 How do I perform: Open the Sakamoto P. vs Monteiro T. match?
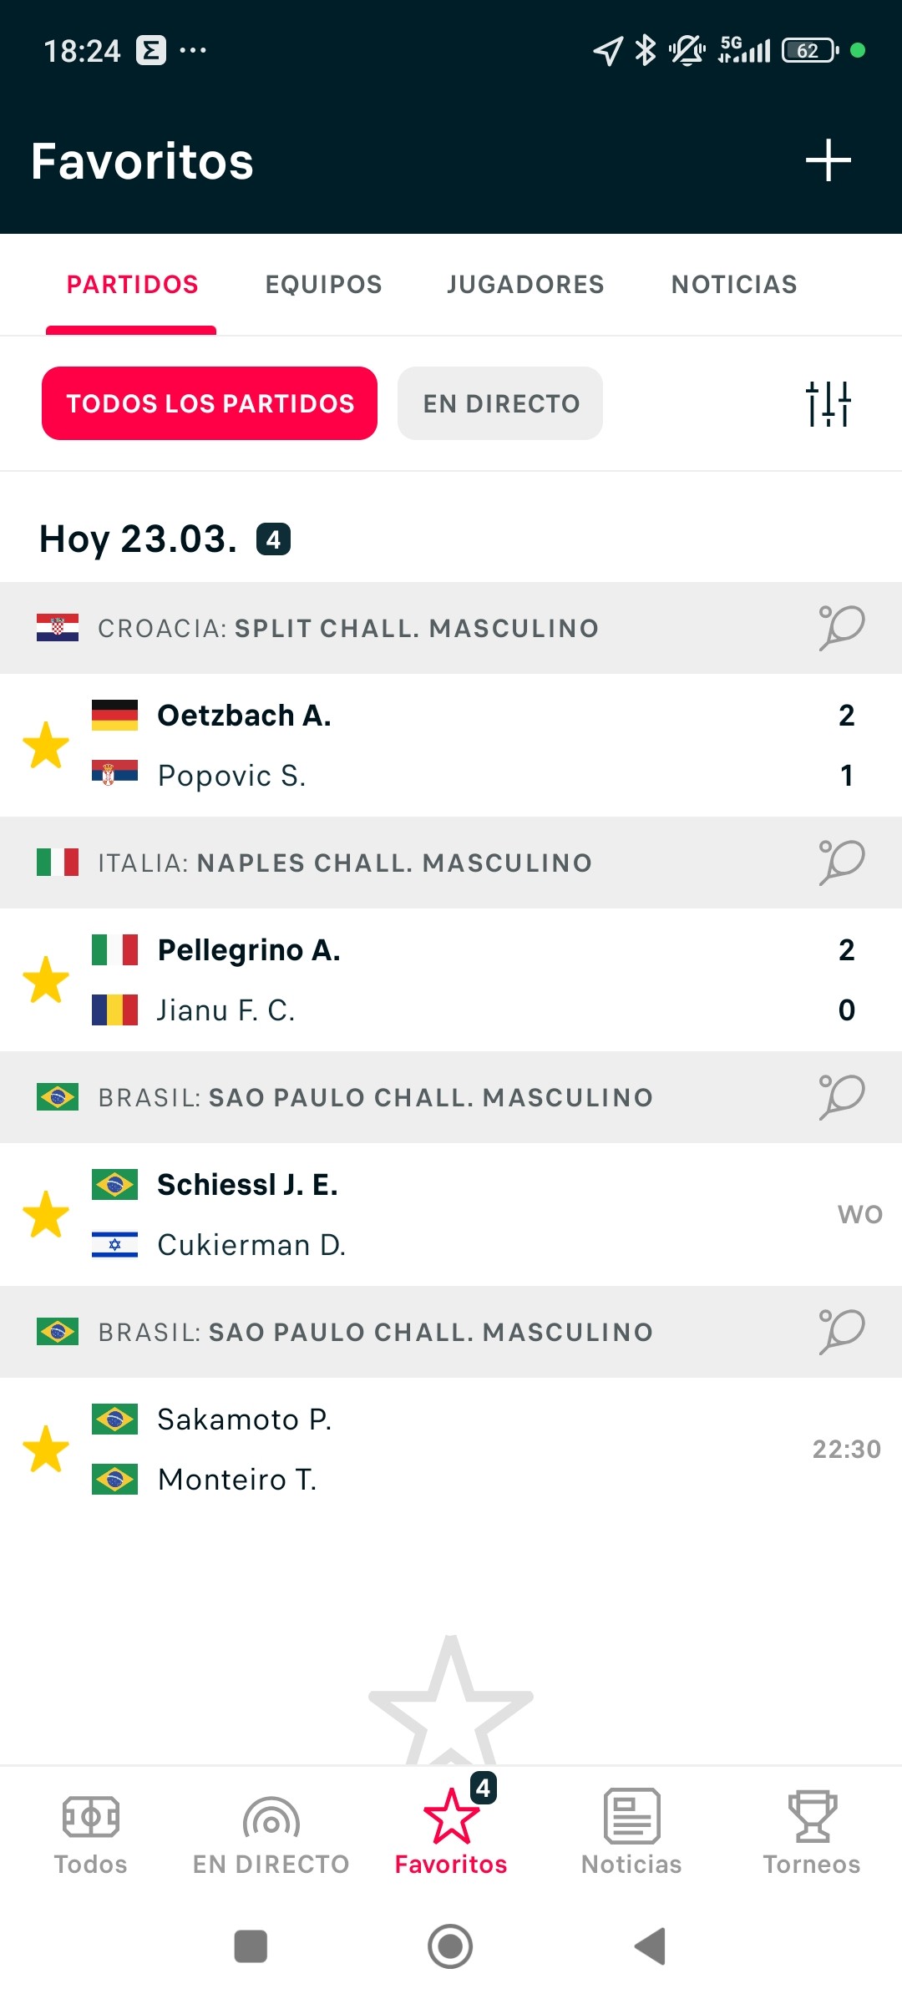tap(451, 1449)
